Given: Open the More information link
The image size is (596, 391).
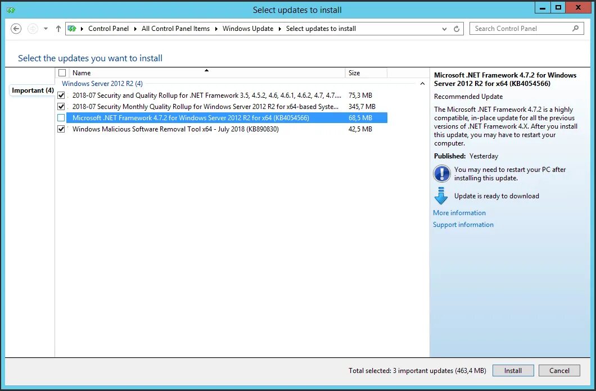Looking at the screenshot, I should 459,213.
